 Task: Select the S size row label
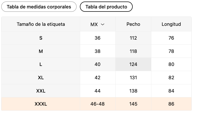pos(41,38)
